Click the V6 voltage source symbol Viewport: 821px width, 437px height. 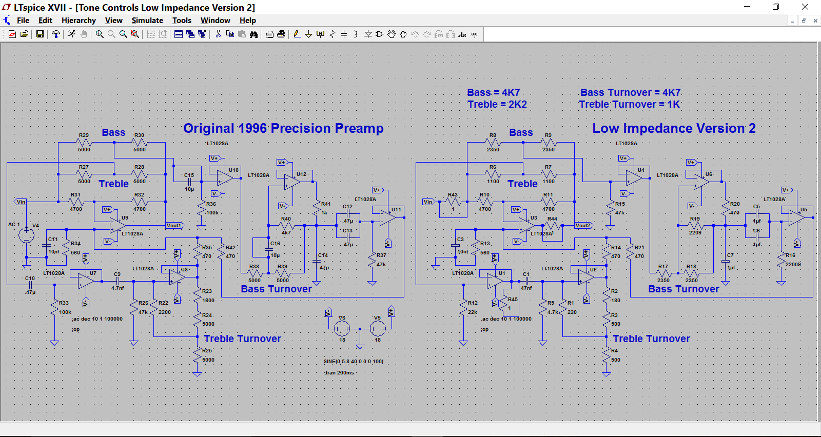click(x=342, y=328)
